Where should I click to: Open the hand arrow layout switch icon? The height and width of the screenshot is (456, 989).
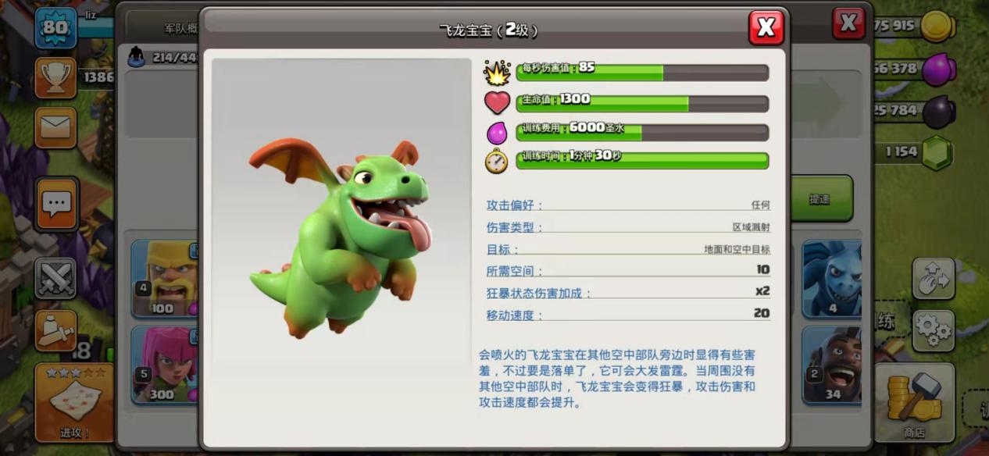click(934, 279)
